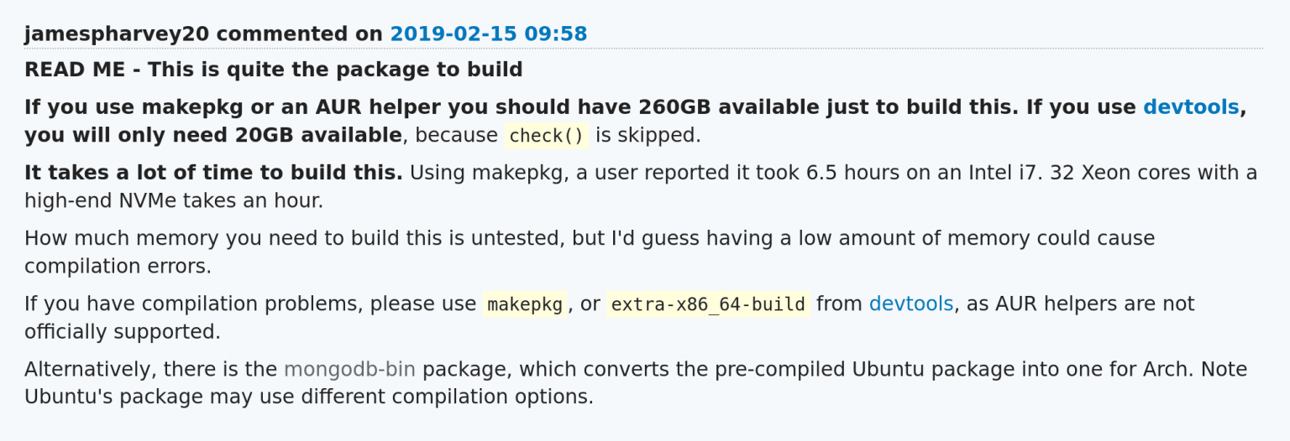Image resolution: width=1290 pixels, height=441 pixels.
Task: Click the highlighted makepkg code snippet
Action: point(525,304)
